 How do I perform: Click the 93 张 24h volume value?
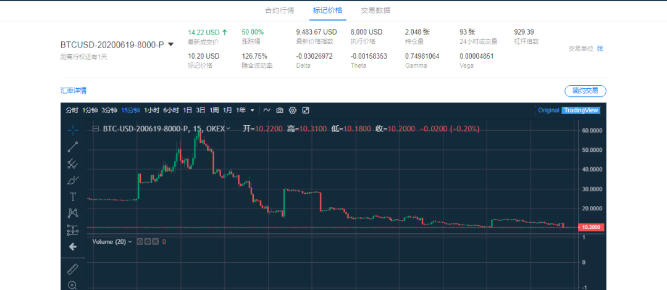click(467, 32)
